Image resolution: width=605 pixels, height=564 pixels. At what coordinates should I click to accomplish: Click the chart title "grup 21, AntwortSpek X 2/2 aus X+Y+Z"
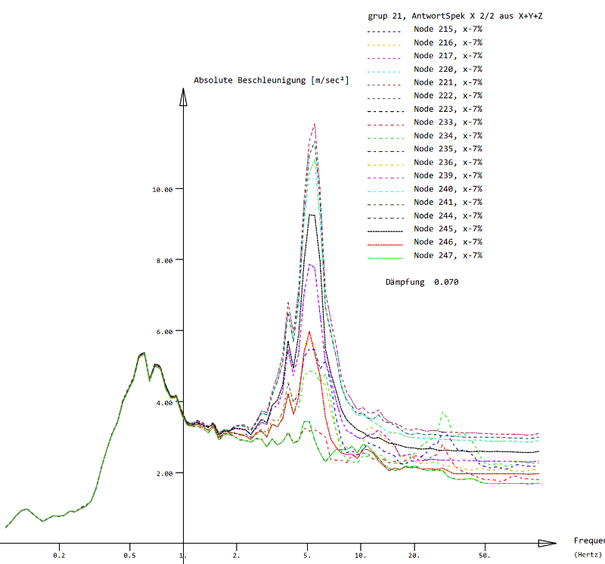click(x=455, y=16)
